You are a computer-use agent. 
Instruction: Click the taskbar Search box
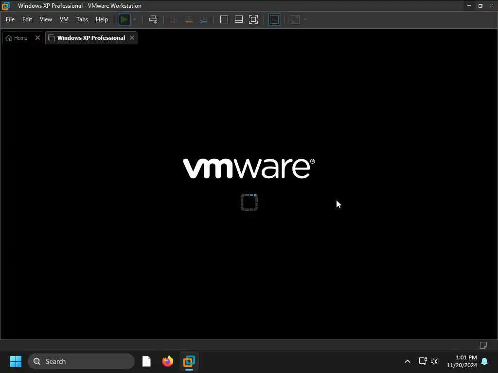pyautogui.click(x=81, y=361)
